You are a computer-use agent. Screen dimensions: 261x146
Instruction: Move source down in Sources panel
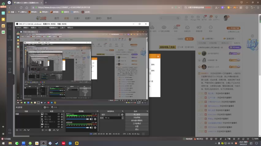58,130
